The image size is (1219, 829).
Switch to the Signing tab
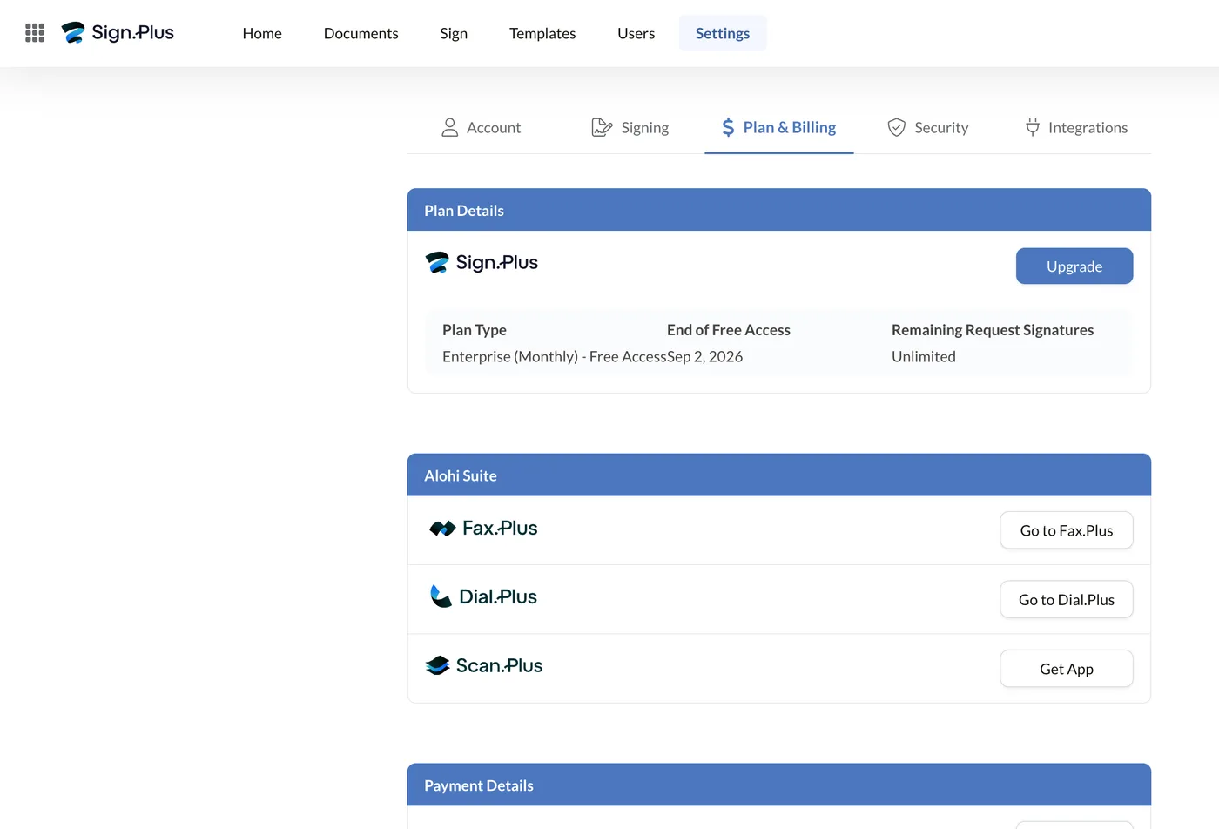630,127
